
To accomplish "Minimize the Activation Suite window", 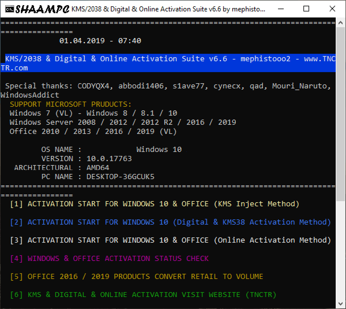I will click(281, 9).
